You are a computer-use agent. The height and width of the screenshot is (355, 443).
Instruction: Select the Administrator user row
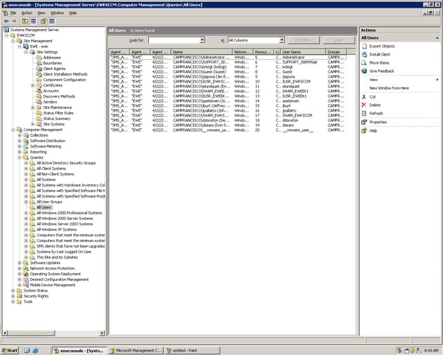228,57
